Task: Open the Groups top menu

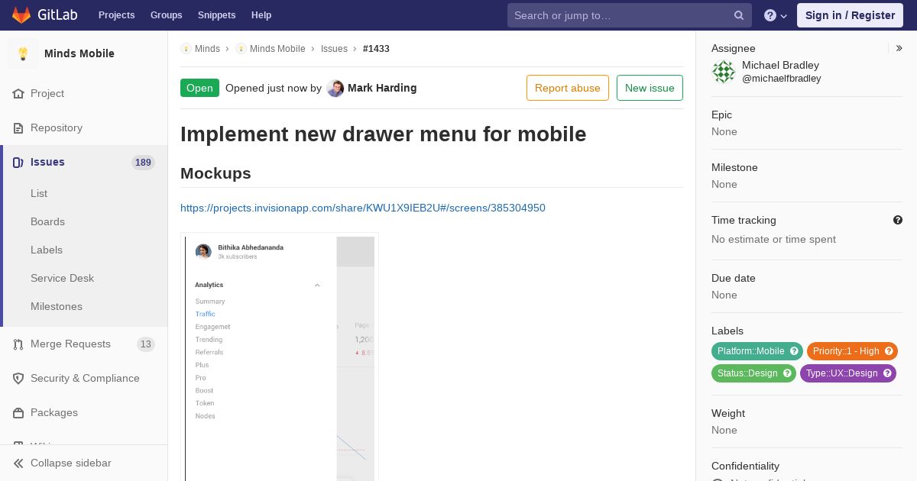Action: [x=166, y=15]
